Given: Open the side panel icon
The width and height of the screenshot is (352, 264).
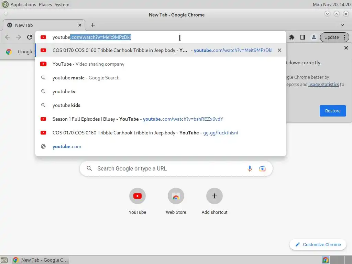Looking at the screenshot, I should [x=302, y=37].
